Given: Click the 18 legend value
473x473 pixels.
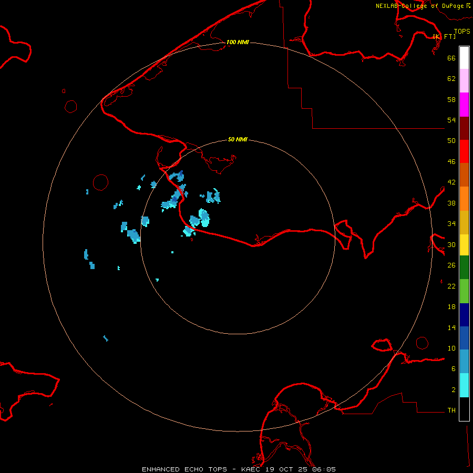Looking at the screenshot, I should (451, 307).
